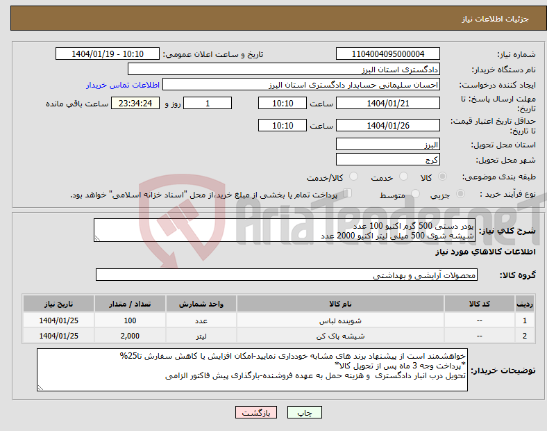Click the response deadline time 10:10 field

tap(283, 103)
